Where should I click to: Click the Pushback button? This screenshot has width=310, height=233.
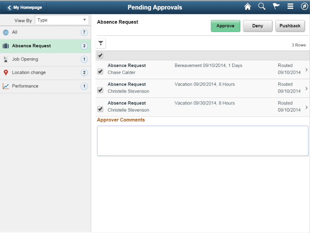(x=290, y=26)
